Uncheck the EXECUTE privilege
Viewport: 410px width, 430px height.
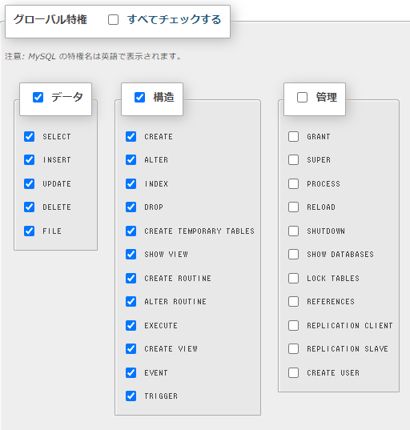pyautogui.click(x=131, y=326)
